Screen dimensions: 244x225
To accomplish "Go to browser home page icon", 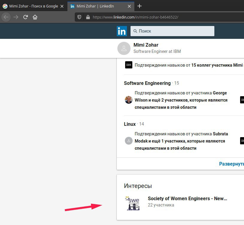I will point(35,17).
